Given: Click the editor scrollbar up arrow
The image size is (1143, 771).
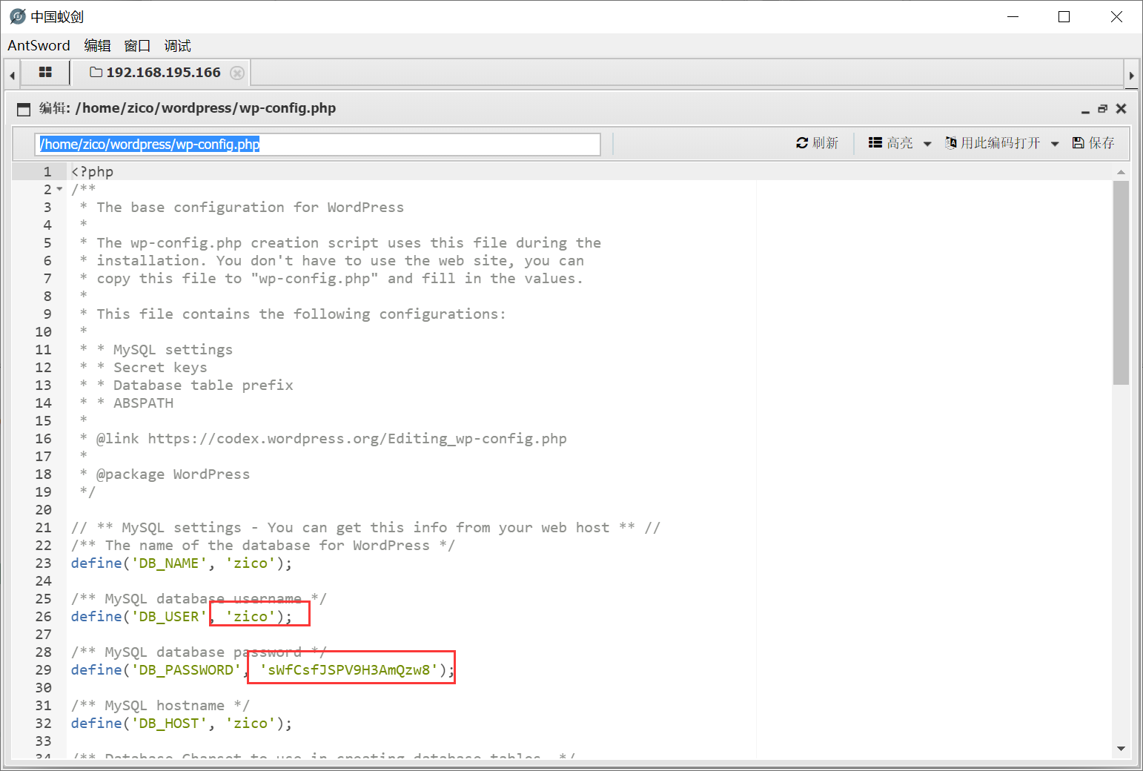Looking at the screenshot, I should [1121, 172].
